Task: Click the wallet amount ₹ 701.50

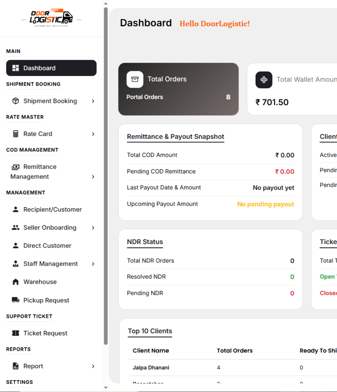Action: tap(272, 102)
